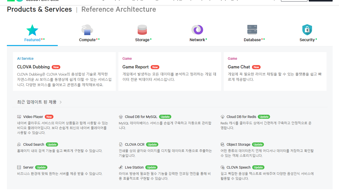The height and width of the screenshot is (192, 339).
Task: Open the Network purple ring icon category
Action: tap(197, 30)
